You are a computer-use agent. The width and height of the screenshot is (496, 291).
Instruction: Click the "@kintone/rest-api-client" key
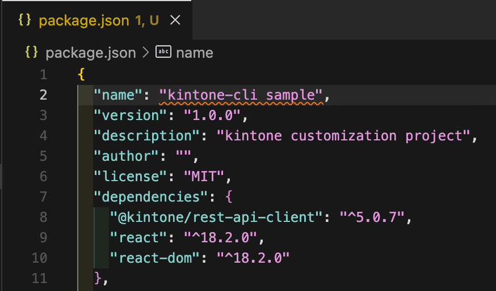pyautogui.click(x=216, y=217)
